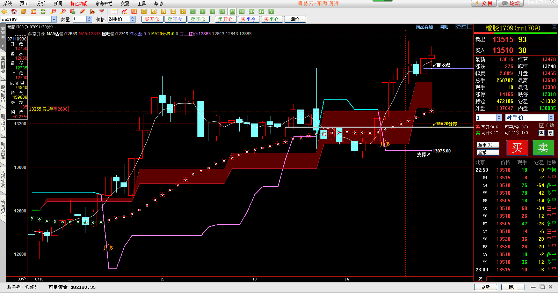Click the filter funnel icon
Image resolution: width=558 pixels, height=293 pixels.
tap(102, 12)
